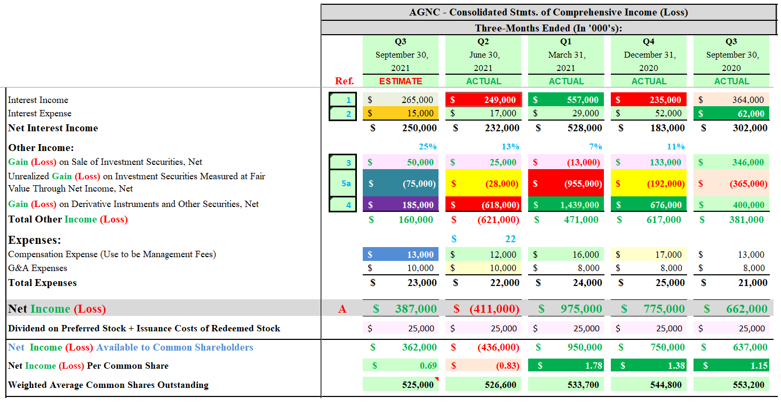The width and height of the screenshot is (781, 405).
Task: Select the 'Net Interest Income' row label
Action: [53, 128]
